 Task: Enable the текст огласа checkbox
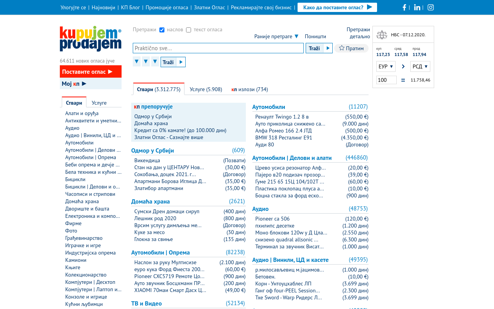click(189, 30)
